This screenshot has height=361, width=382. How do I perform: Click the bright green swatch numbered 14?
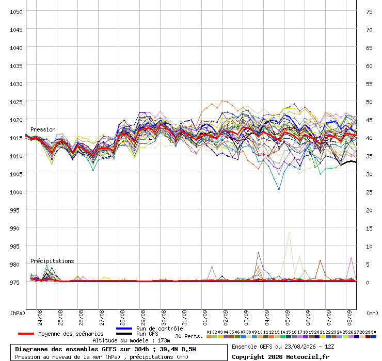pos(282,337)
